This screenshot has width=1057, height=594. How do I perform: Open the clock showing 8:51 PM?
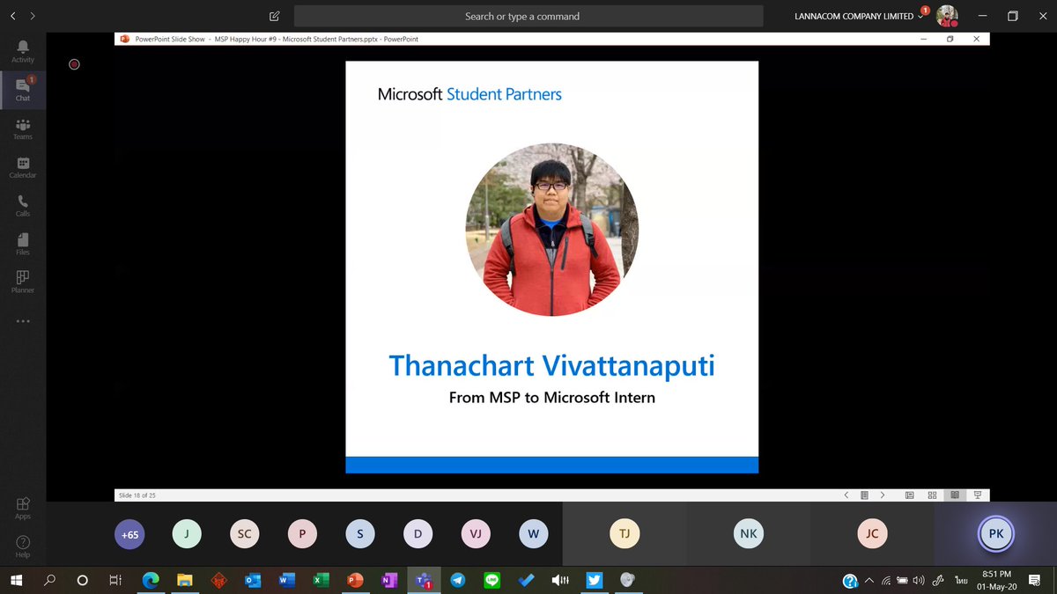996,580
